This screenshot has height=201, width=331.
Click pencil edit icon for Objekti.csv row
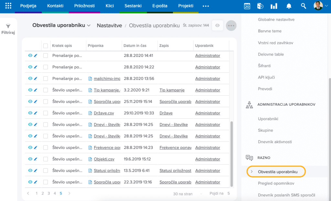36,159
